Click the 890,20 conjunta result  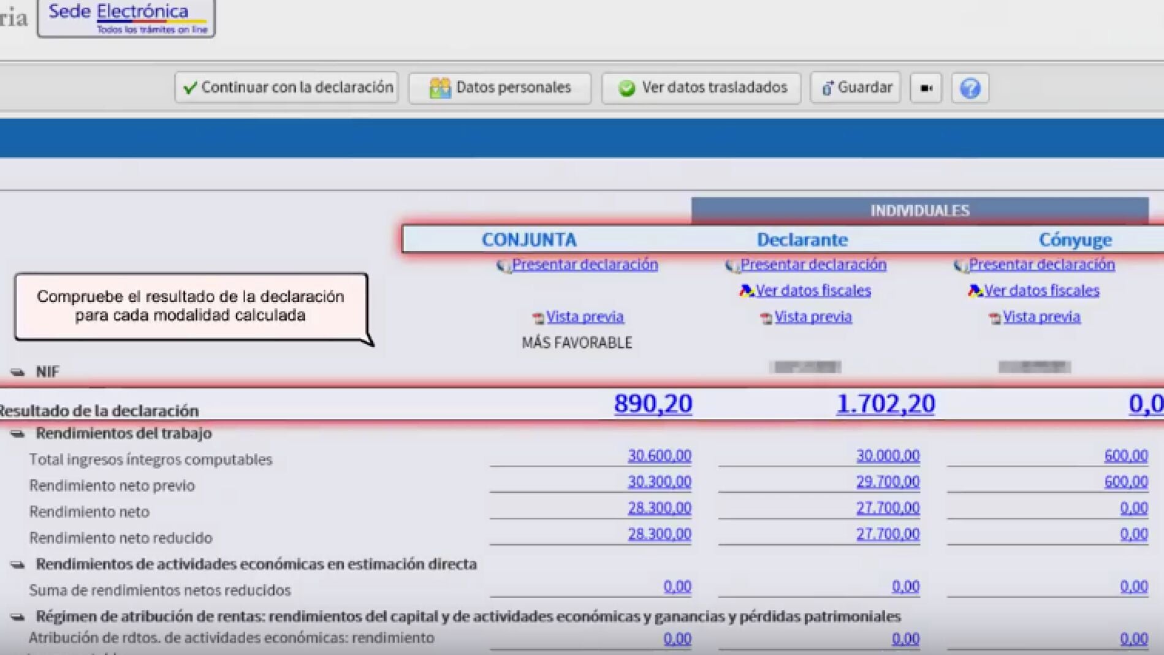click(653, 404)
